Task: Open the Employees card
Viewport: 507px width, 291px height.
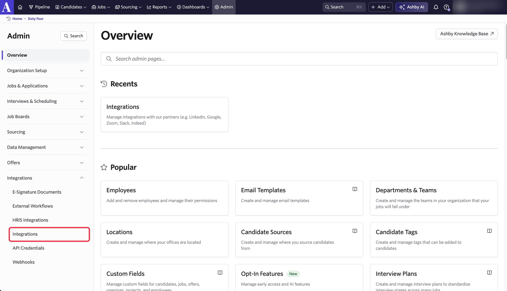Action: pyautogui.click(x=165, y=198)
